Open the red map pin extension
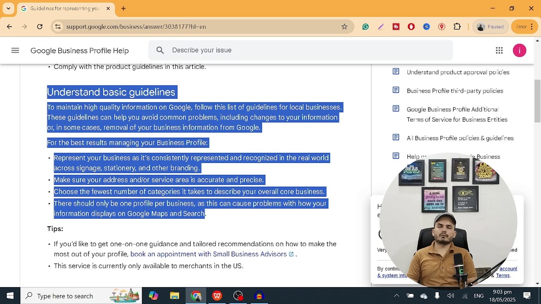The width and height of the screenshot is (541, 304). click(442, 27)
